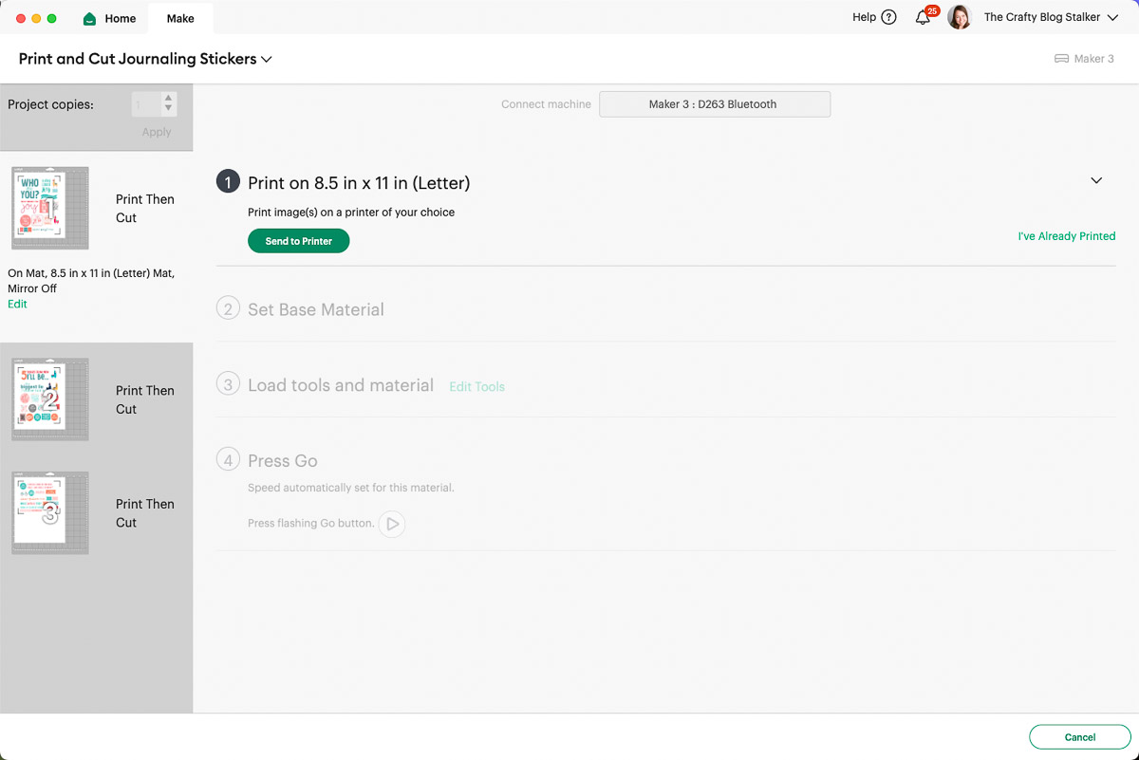Click the Cancel button
The height and width of the screenshot is (760, 1139).
[1080, 737]
